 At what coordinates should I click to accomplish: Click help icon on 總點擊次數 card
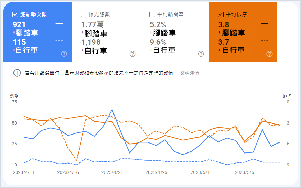64,54
